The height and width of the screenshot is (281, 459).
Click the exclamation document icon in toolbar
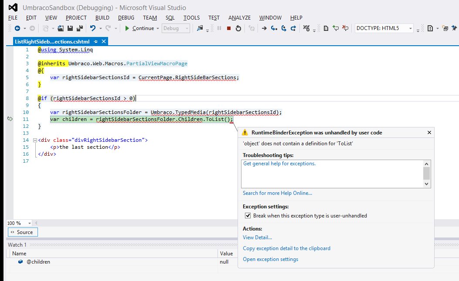coord(430,28)
